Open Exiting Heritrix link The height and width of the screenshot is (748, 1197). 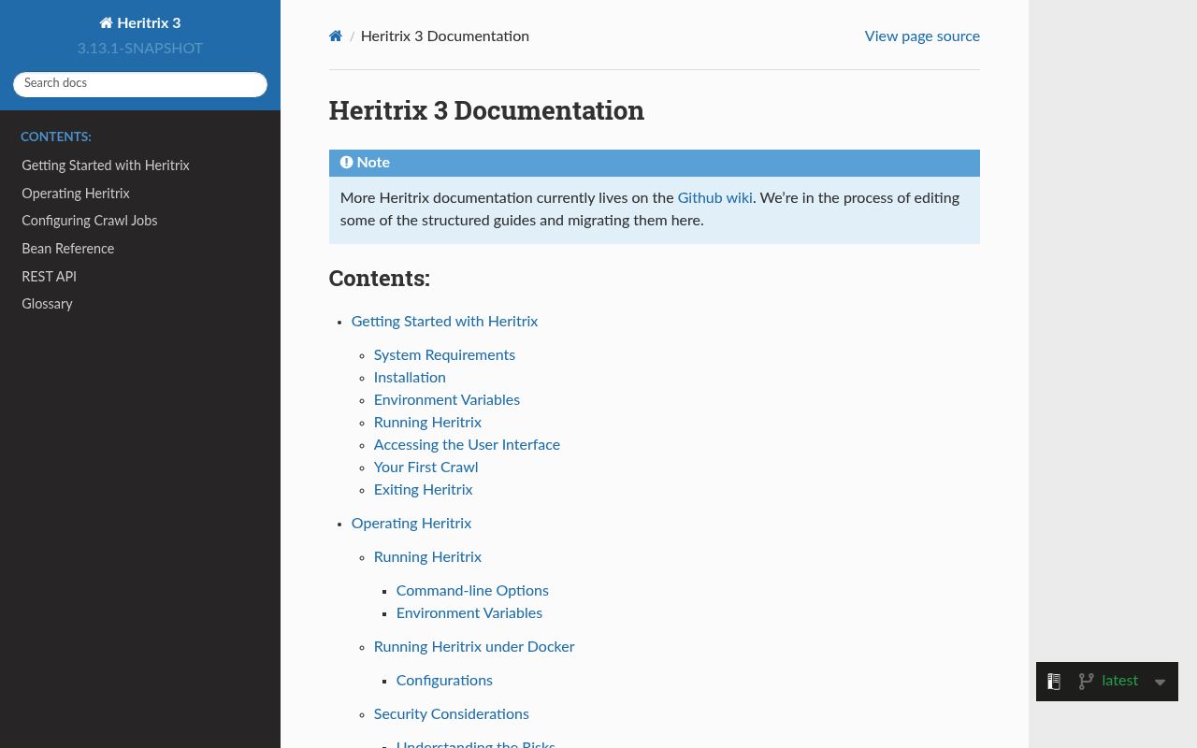click(x=423, y=490)
